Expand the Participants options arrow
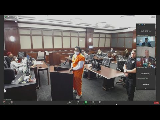 [x=74, y=102]
